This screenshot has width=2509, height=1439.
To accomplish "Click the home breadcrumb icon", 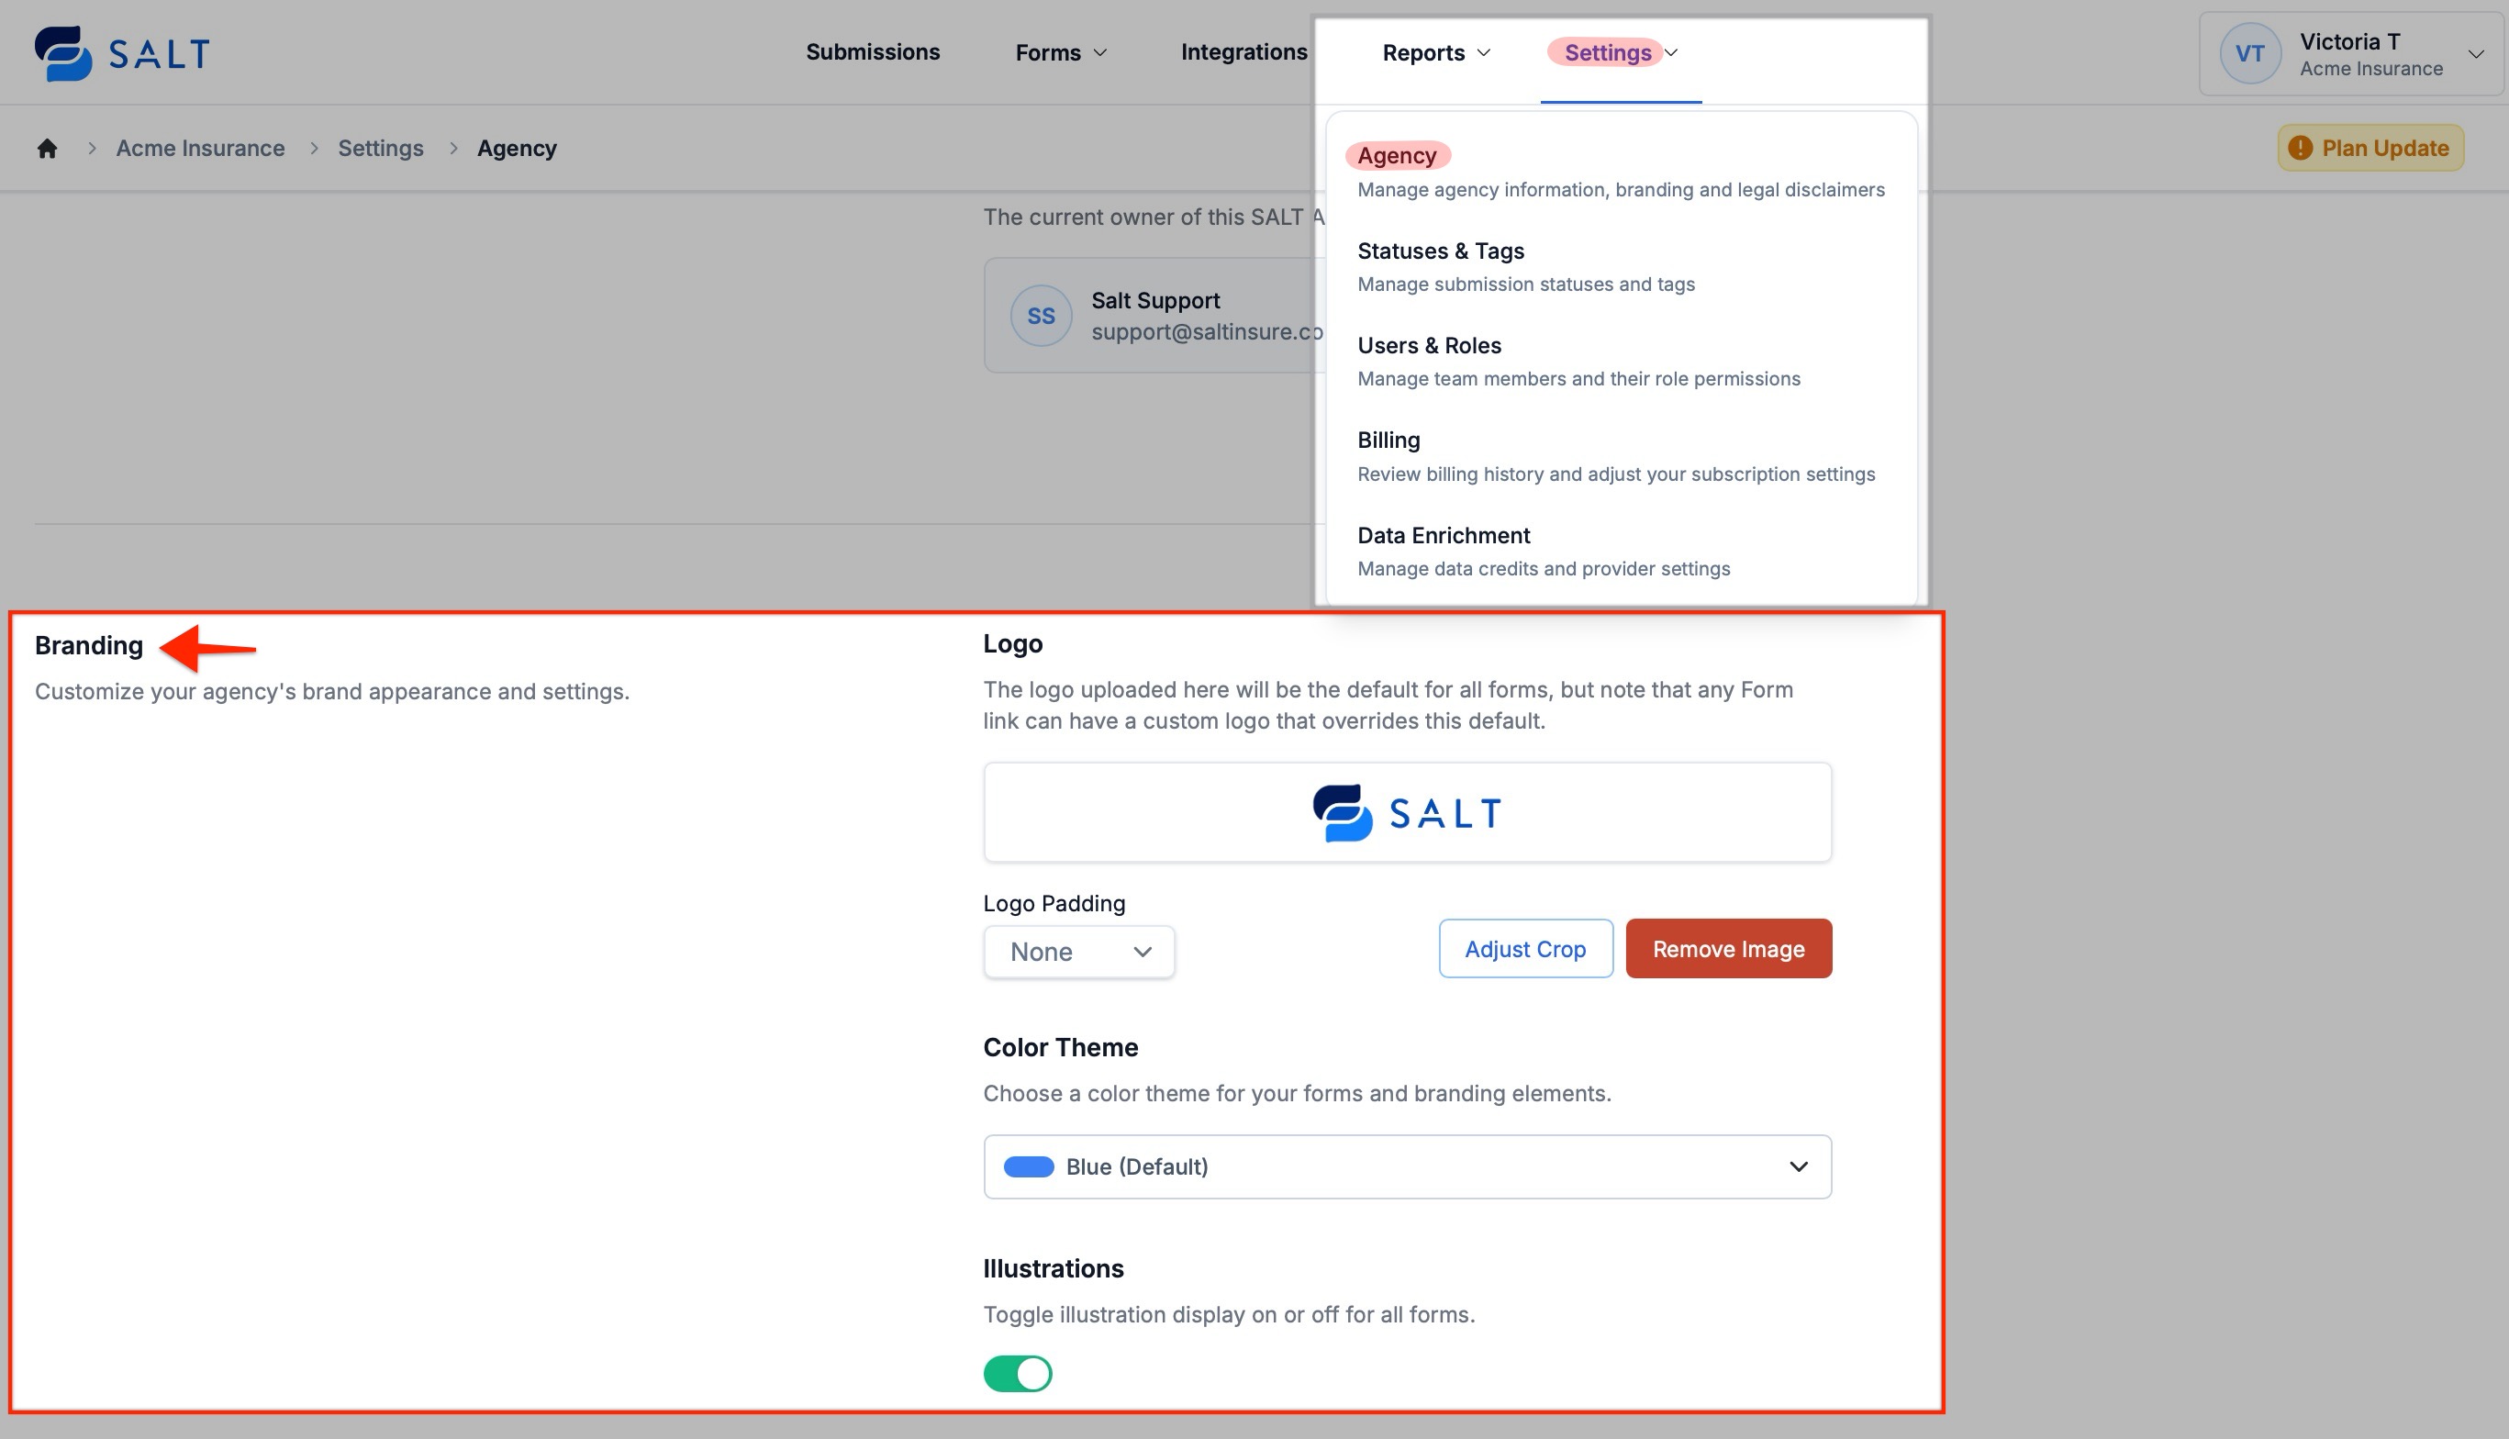I will pyautogui.click(x=48, y=149).
